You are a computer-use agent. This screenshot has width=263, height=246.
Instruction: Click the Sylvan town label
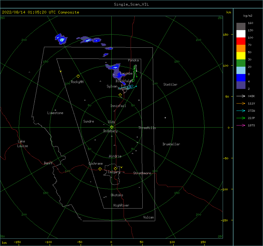pyautogui.click(x=112, y=86)
